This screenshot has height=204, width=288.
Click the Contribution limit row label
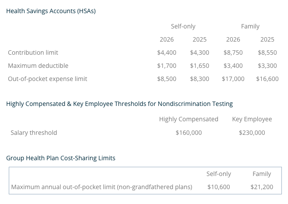(33, 53)
